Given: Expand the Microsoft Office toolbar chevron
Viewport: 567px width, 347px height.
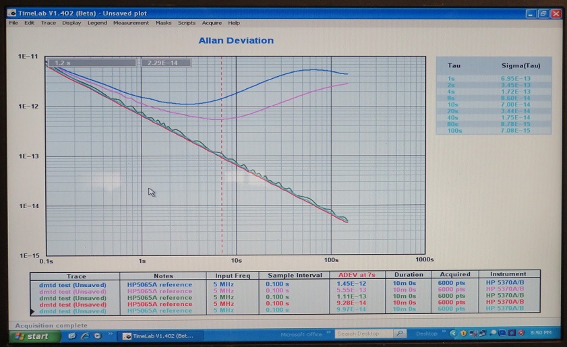Looking at the screenshot, I should coord(328,333).
